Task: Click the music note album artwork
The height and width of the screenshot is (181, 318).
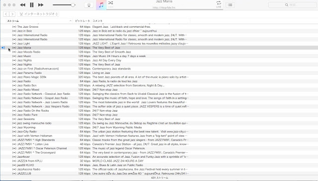Action: pyautogui.click(x=101, y=5)
